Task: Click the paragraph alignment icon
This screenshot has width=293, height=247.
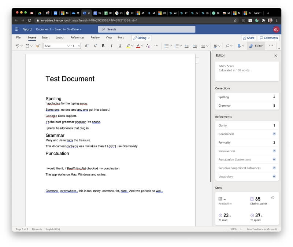Action: (203, 46)
